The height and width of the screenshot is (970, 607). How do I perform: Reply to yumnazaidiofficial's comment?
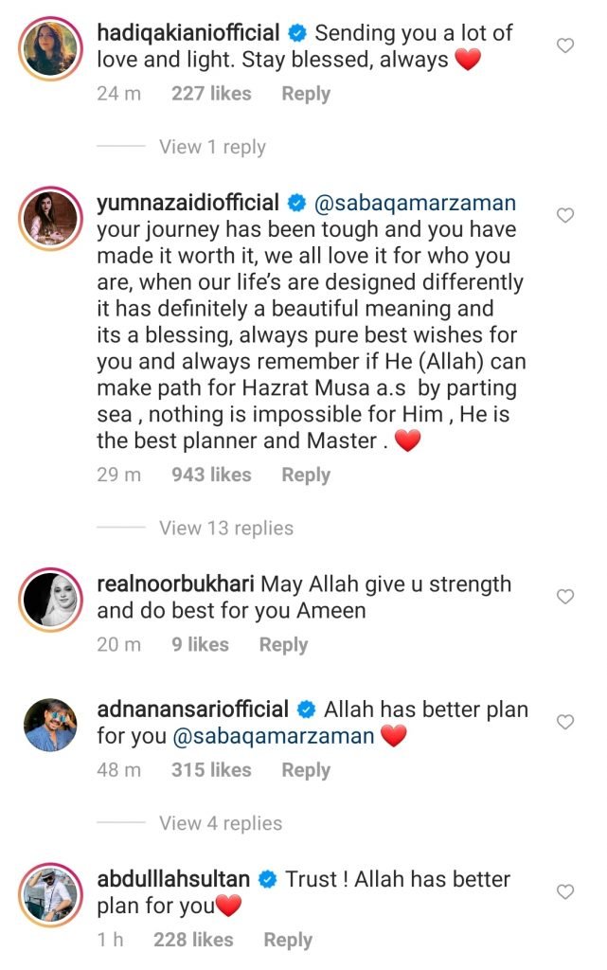coord(306,475)
